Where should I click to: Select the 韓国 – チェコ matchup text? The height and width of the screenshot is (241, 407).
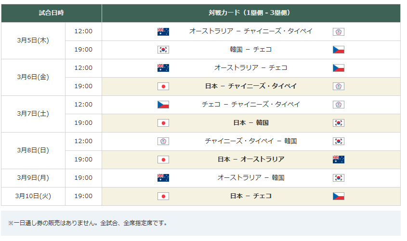pyautogui.click(x=250, y=50)
